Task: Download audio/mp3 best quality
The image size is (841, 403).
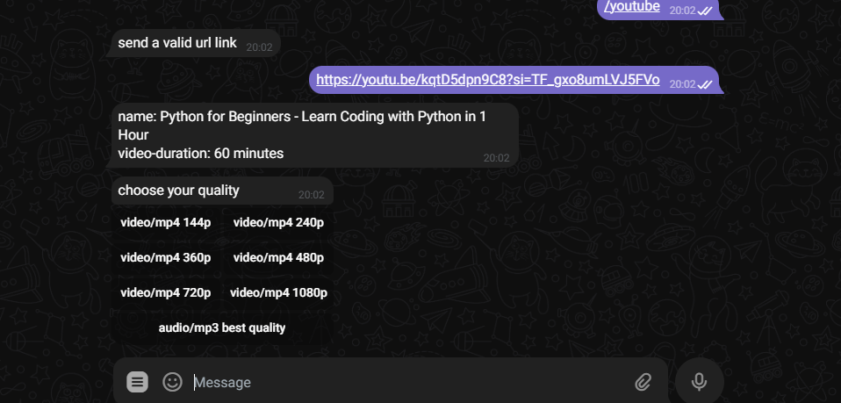Action: tap(222, 328)
